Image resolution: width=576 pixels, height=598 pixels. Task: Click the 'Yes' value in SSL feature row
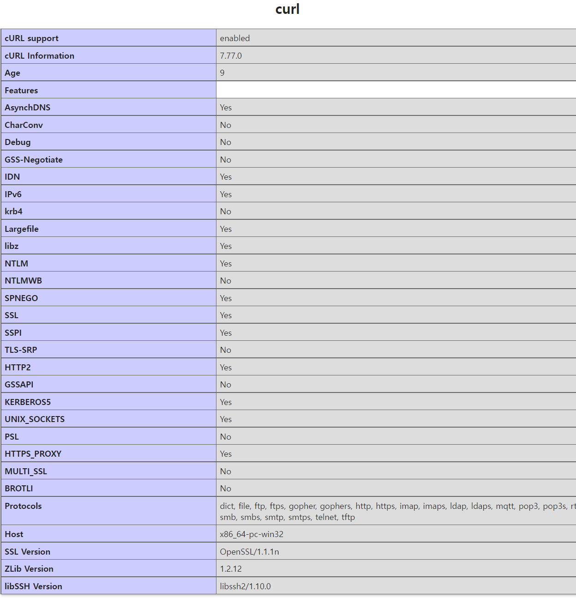point(226,315)
